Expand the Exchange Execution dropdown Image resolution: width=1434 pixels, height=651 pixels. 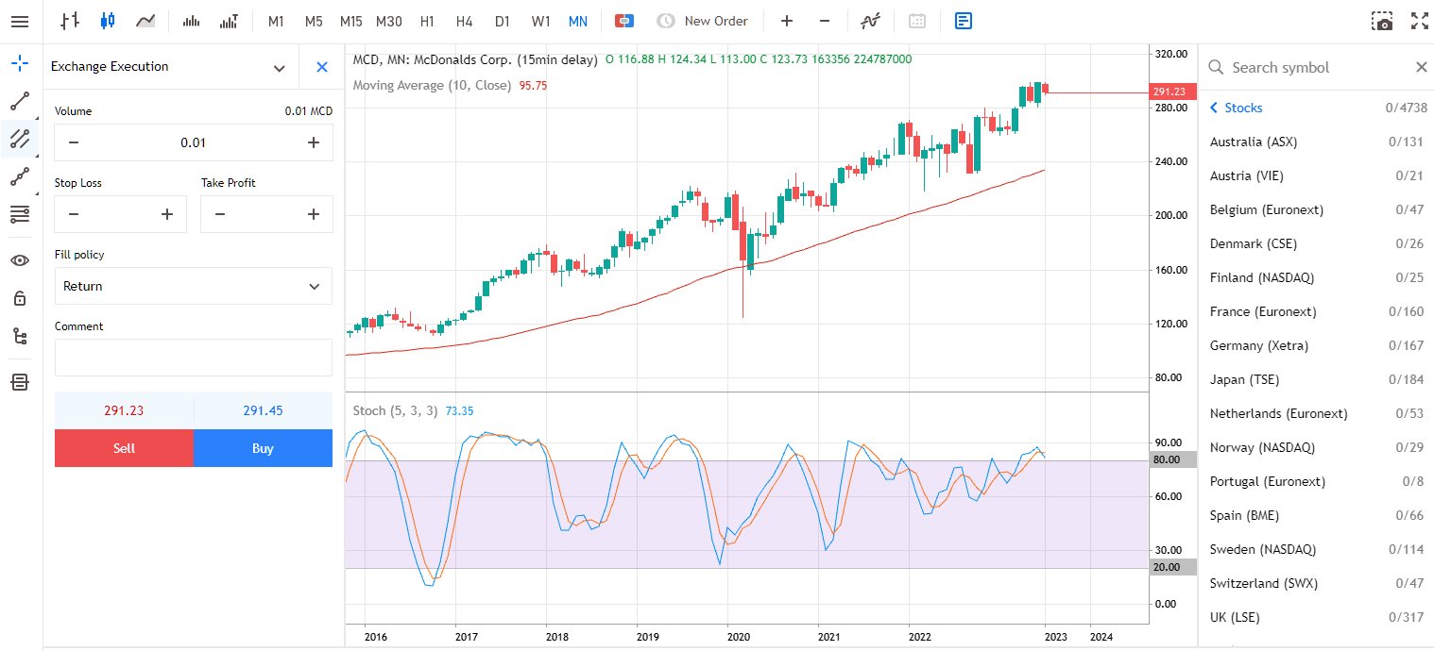point(279,68)
